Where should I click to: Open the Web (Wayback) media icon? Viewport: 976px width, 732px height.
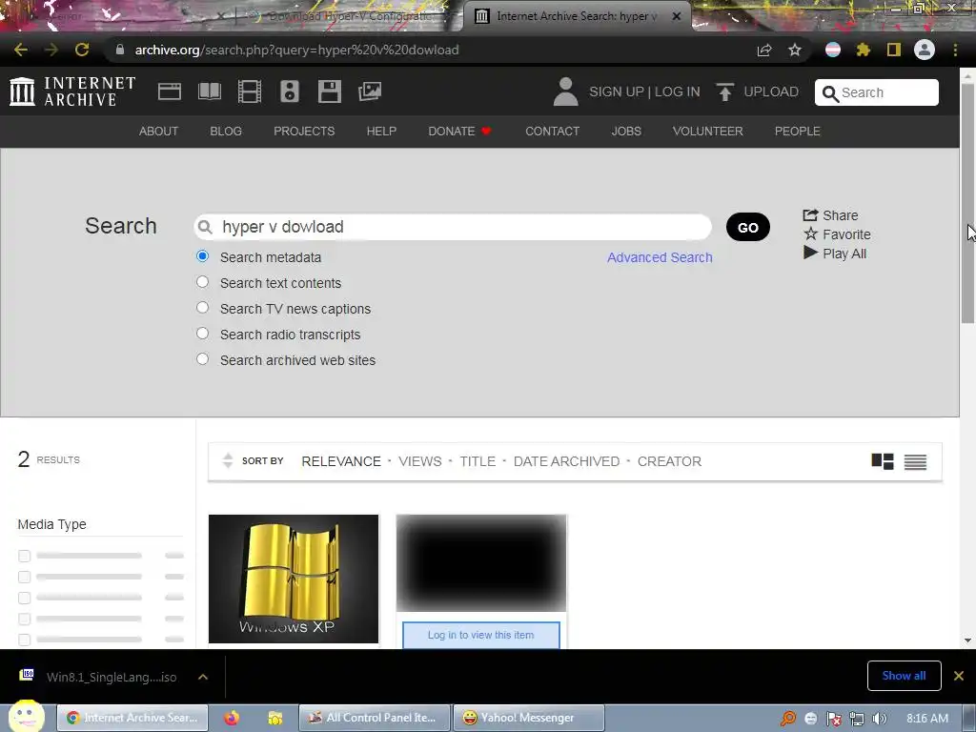tap(170, 91)
